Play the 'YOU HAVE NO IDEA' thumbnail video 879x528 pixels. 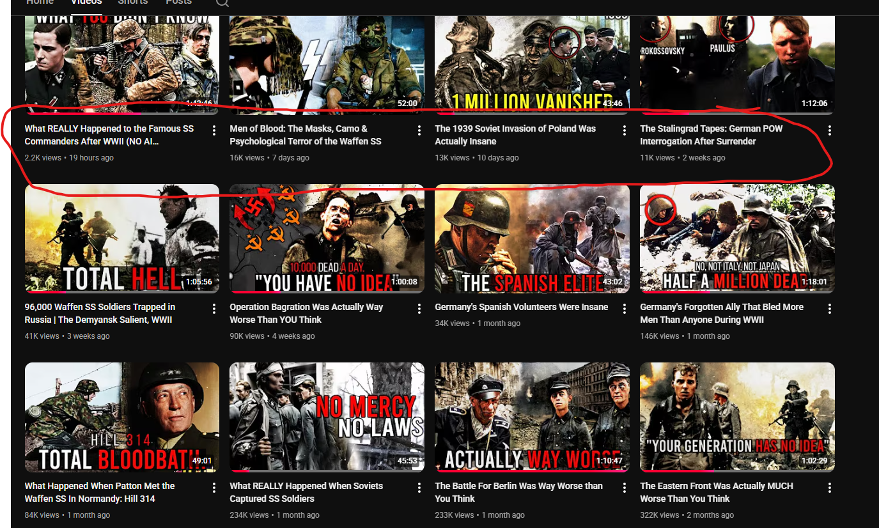(327, 238)
